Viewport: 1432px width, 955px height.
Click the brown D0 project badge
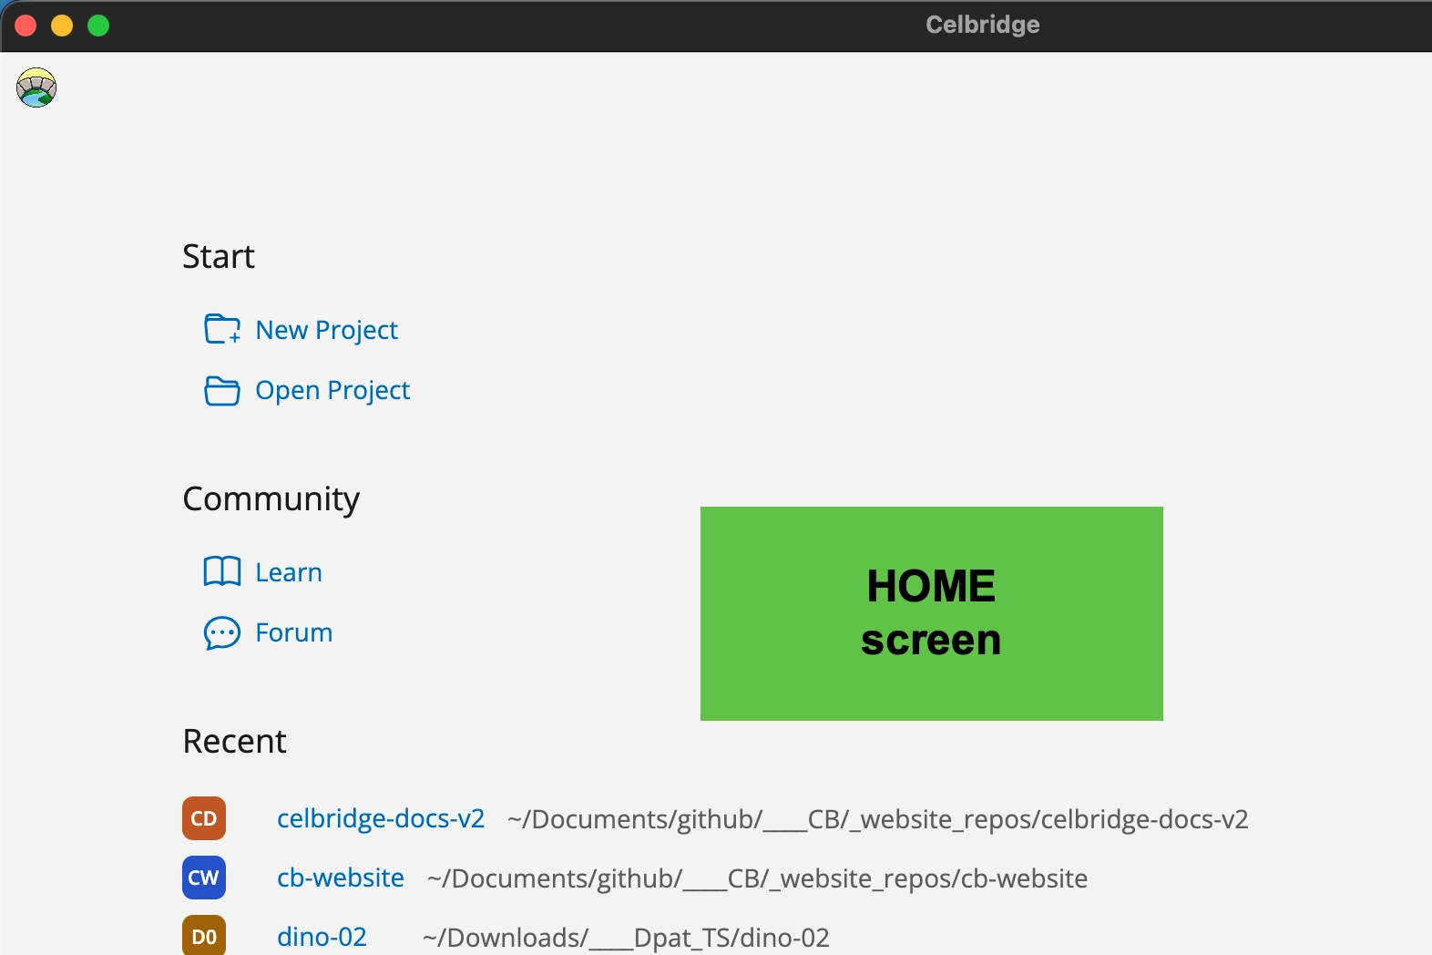(204, 936)
